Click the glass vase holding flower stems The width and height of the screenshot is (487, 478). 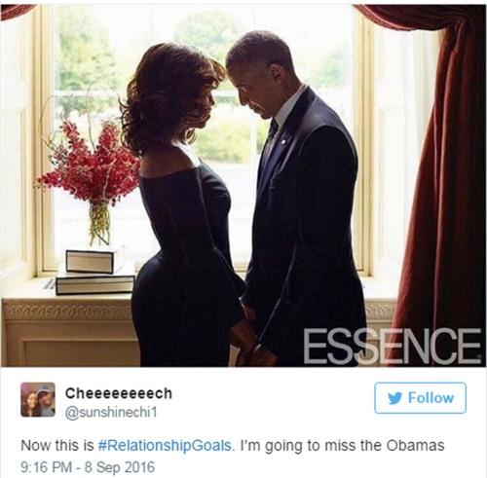[x=99, y=224]
